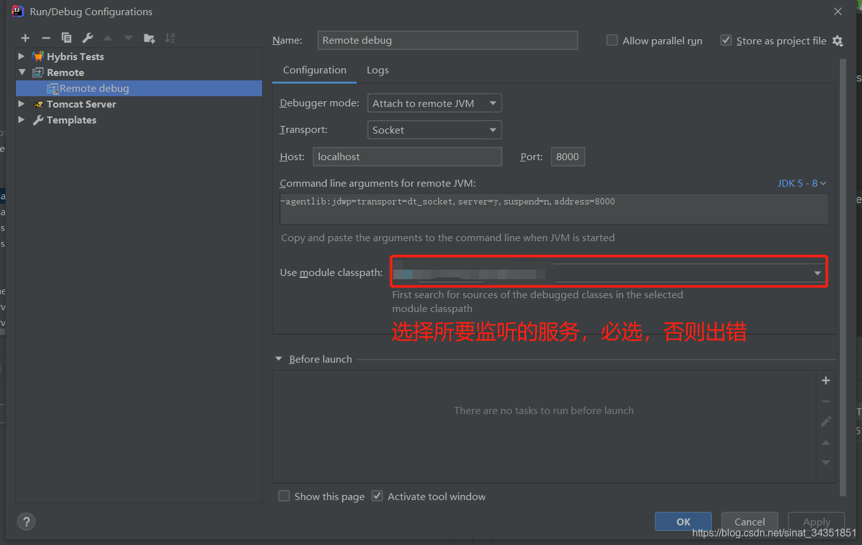Click the command line arguments text box
The height and width of the screenshot is (545, 862).
click(x=554, y=209)
